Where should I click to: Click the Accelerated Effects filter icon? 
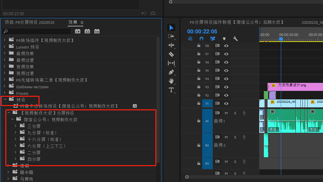(78, 31)
